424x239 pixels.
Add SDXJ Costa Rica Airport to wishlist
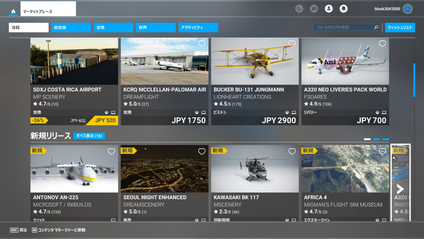112,44
